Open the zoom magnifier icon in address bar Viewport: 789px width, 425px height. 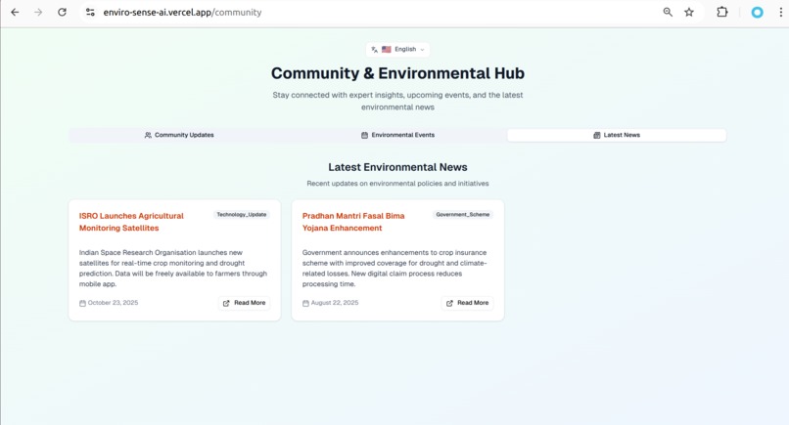tap(668, 12)
